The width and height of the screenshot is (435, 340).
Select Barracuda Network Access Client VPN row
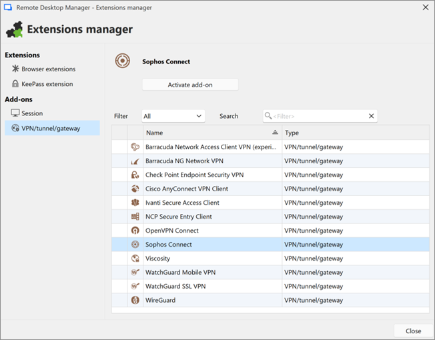270,147
